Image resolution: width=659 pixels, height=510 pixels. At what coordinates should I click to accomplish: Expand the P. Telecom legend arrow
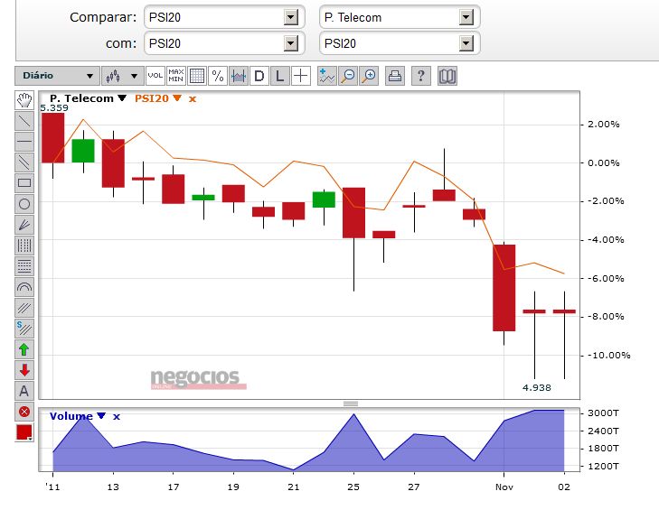122,97
